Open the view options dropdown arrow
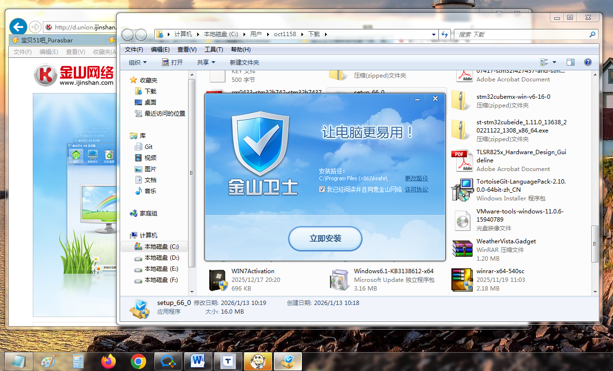Image resolution: width=613 pixels, height=371 pixels. 554,62
